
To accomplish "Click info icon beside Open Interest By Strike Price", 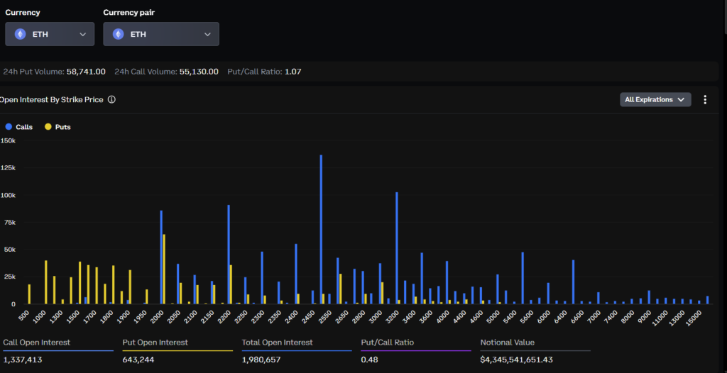I will 111,99.
